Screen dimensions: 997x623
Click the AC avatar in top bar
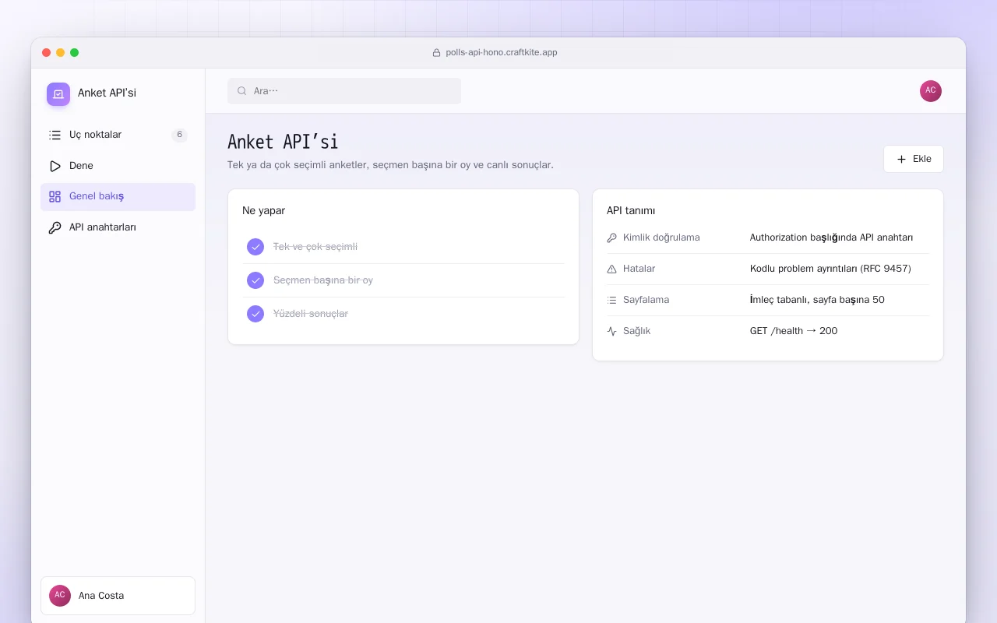coord(931,91)
